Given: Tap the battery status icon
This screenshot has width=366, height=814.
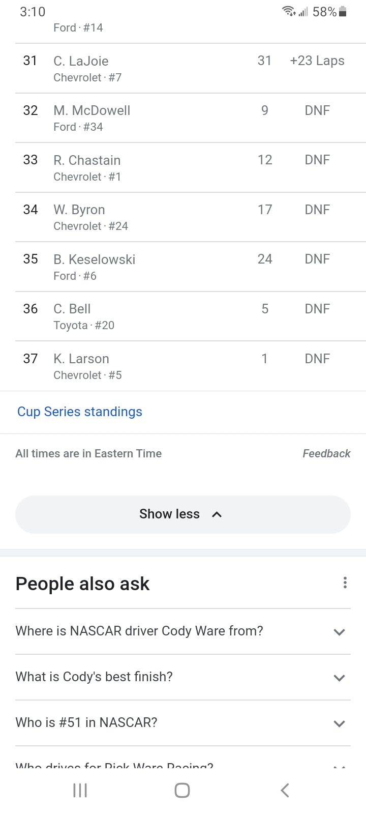Looking at the screenshot, I should tap(343, 12).
